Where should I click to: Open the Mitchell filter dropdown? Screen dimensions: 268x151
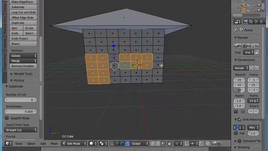[x=253, y=128]
